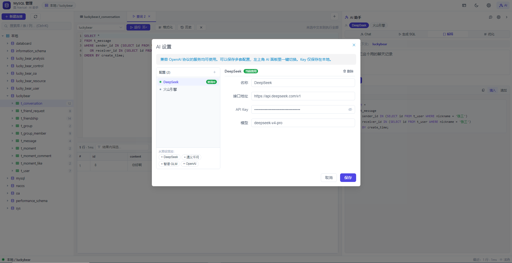Viewport: 512px width, 263px height.
Task: Click the MySQL 管理 app logo icon
Action: pos(7,5)
